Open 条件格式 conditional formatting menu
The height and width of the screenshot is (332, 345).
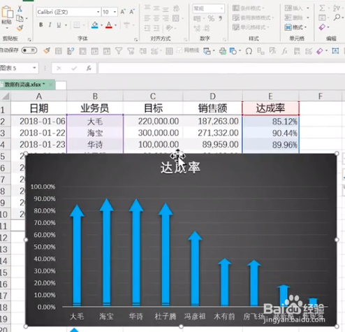pyautogui.click(x=249, y=8)
